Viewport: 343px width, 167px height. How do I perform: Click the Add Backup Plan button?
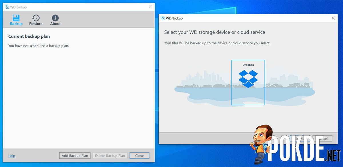tap(75, 156)
